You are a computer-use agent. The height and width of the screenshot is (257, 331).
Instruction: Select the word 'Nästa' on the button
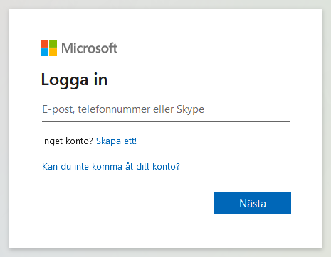(253, 204)
